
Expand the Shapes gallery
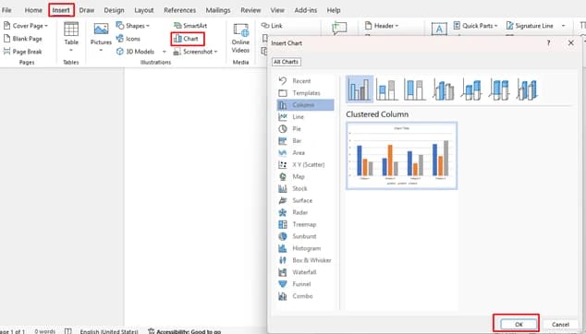133,26
